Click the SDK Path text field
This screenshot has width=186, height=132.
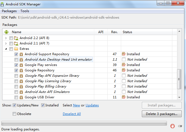tap(69, 18)
